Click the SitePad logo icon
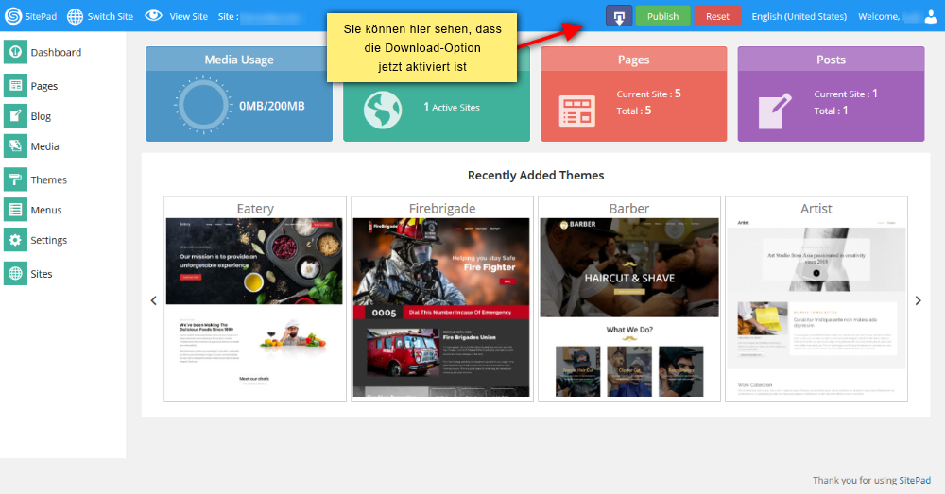The width and height of the screenshot is (945, 494). tap(13, 16)
